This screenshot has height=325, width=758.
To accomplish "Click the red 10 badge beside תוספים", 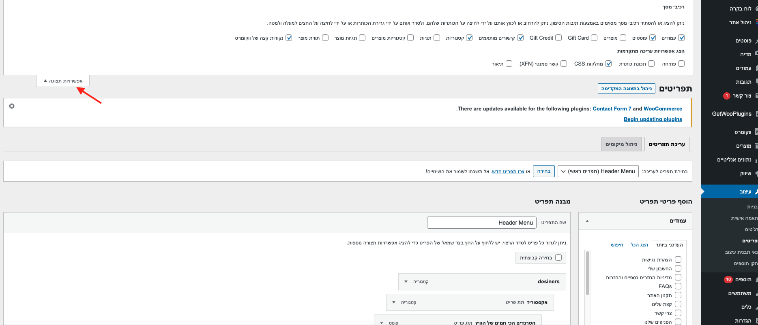I will pos(728,280).
